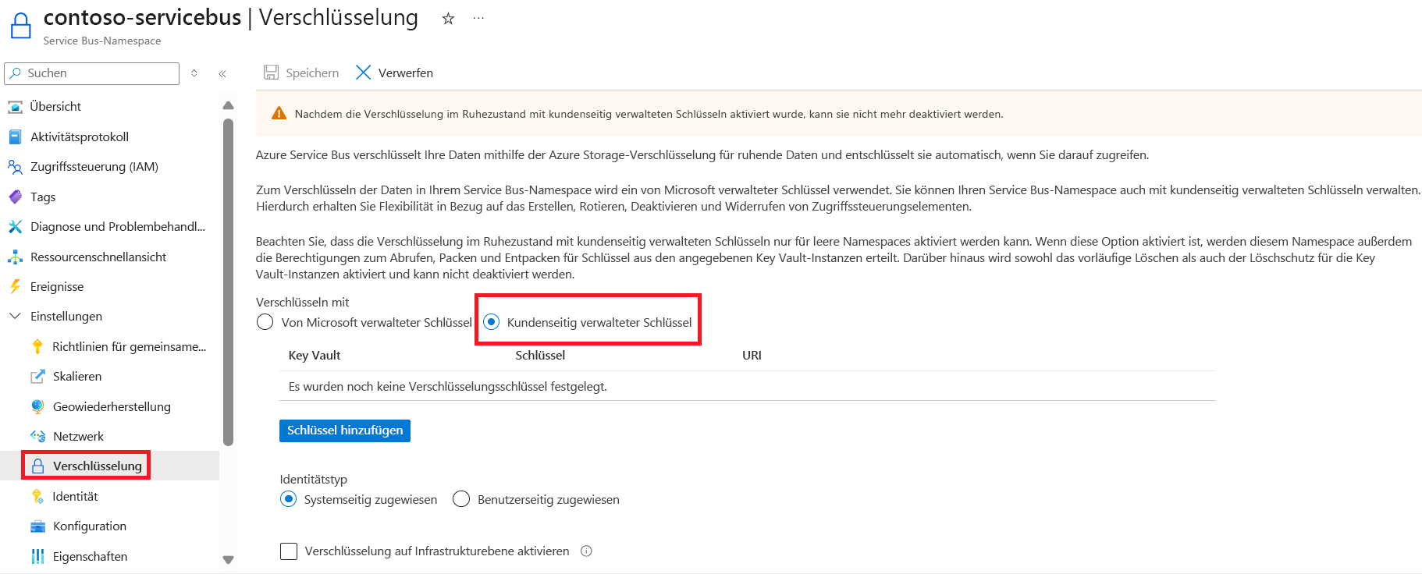Collapse the Einstellungen section chevron
Image resolution: width=1422 pixels, height=574 pixels.
click(x=15, y=316)
